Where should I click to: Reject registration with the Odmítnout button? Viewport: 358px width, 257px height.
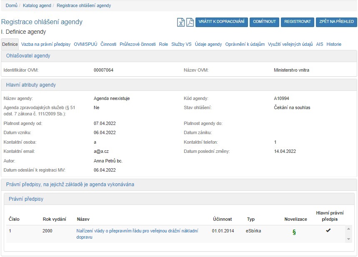click(x=265, y=22)
